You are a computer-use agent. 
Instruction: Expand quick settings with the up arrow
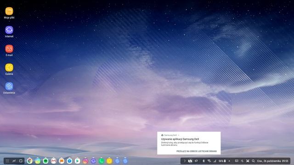pyautogui.click(x=229, y=161)
